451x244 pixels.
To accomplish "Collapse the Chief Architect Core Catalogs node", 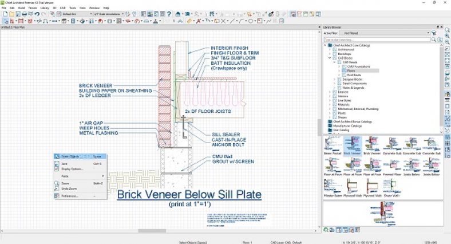I will pos(326,45).
